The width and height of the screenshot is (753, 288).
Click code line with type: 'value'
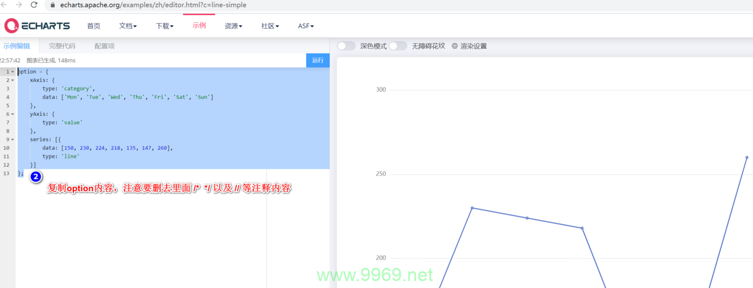(62, 123)
